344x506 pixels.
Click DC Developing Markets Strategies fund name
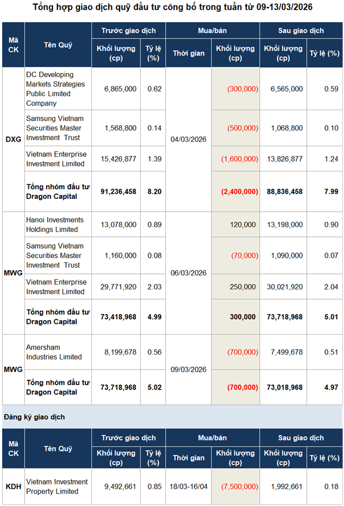(x=56, y=89)
